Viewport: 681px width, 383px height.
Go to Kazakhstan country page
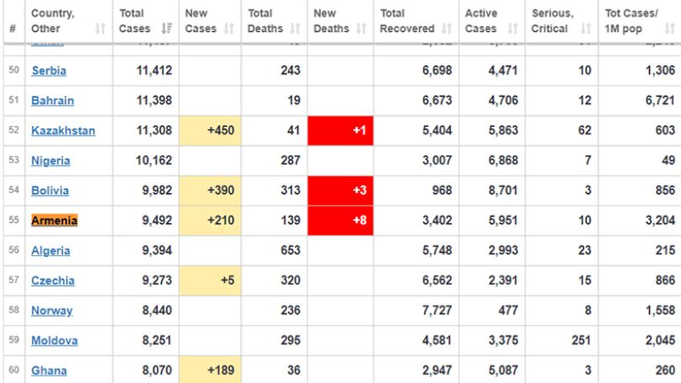(63, 130)
